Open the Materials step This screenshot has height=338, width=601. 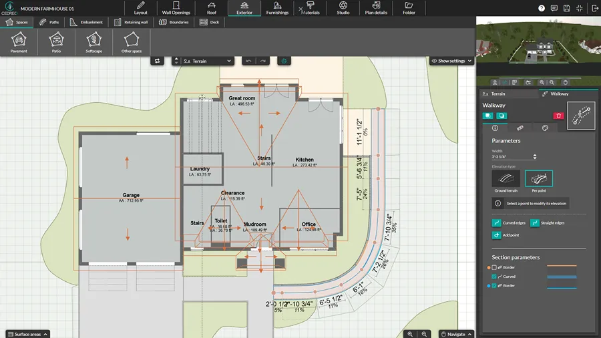tap(310, 8)
